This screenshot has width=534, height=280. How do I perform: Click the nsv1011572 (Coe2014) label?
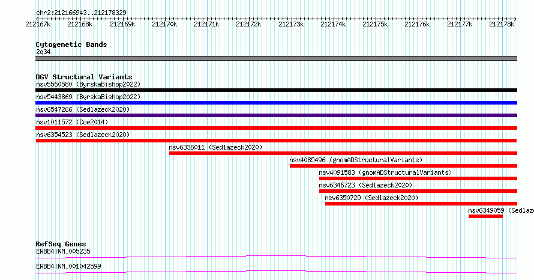click(x=72, y=122)
